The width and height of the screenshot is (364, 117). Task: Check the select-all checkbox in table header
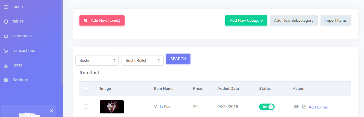point(86,88)
